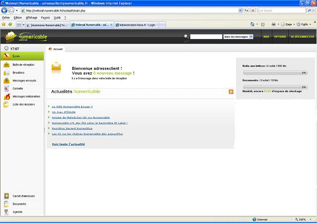
Task: Open Messages envoyés sent folder icon
Action: point(6,80)
